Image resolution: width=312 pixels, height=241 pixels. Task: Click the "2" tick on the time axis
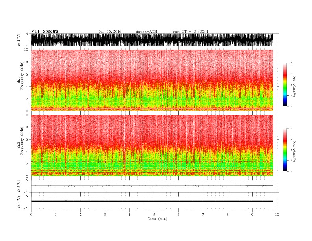tap(80, 215)
